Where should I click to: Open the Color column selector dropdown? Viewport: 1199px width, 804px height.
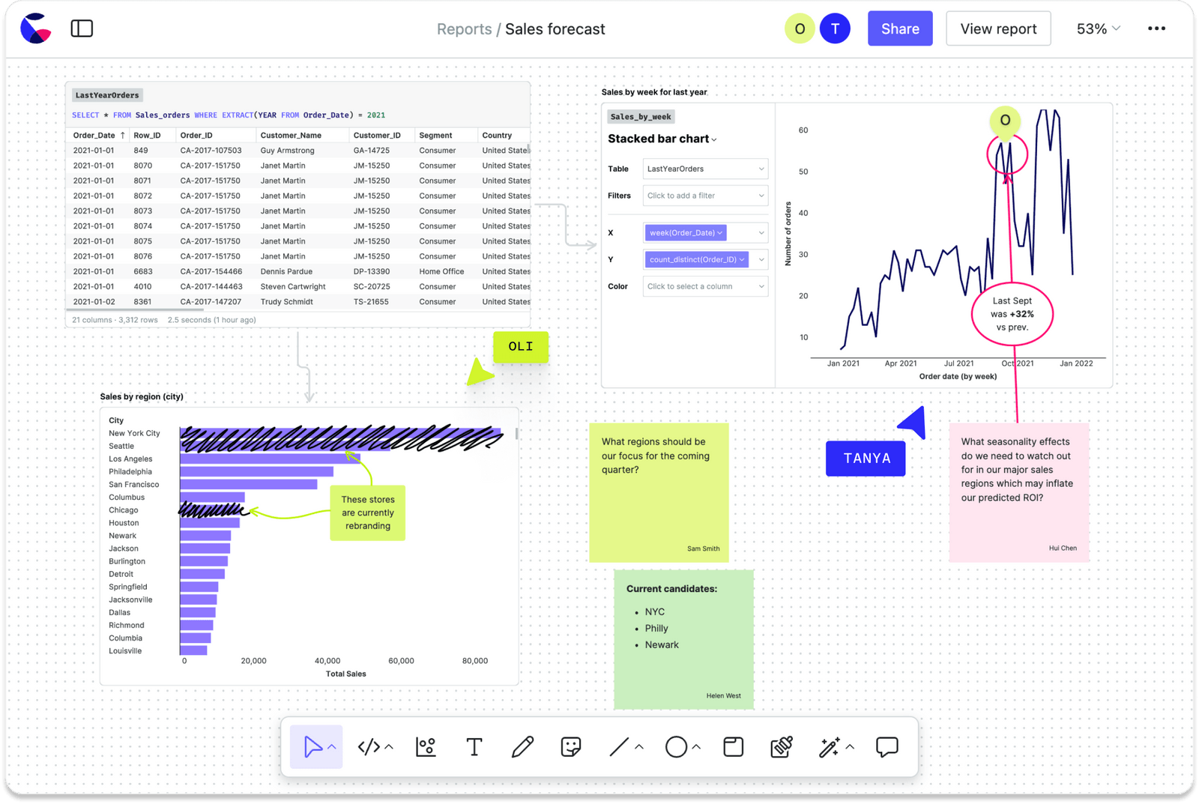pos(704,285)
